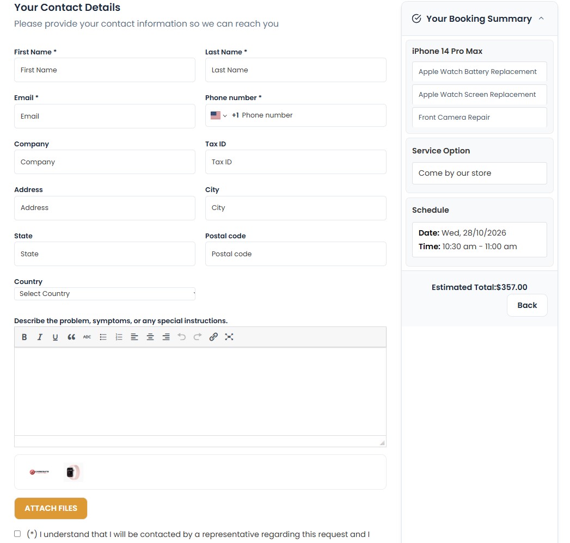Click inside the problem description text area
Screen dimensions: 570x543
point(200,392)
